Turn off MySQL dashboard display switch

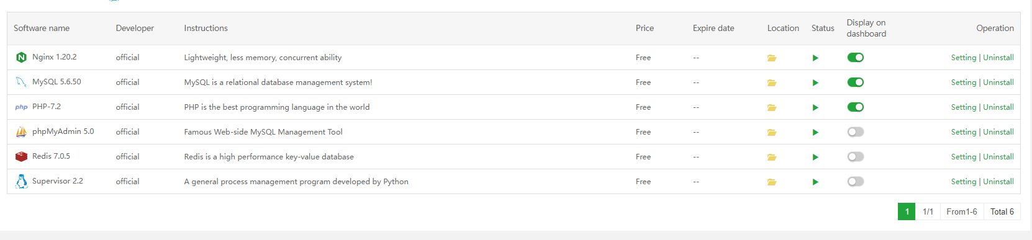[x=855, y=82]
